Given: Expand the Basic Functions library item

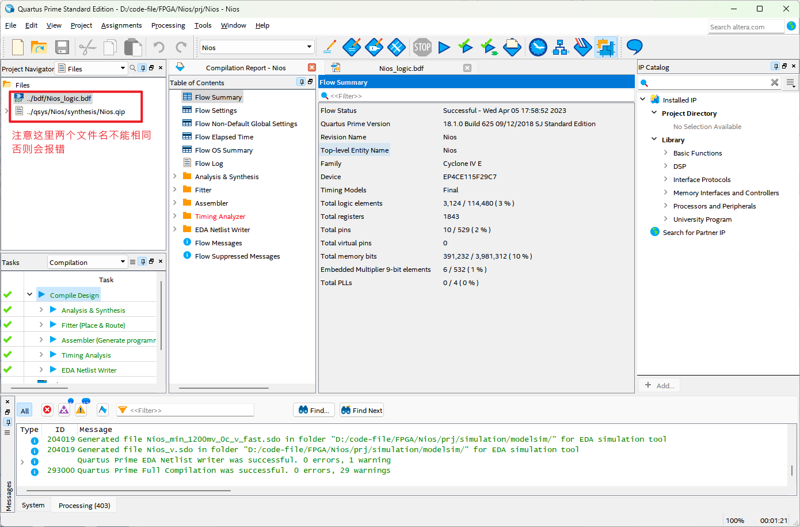Looking at the screenshot, I should tap(666, 153).
